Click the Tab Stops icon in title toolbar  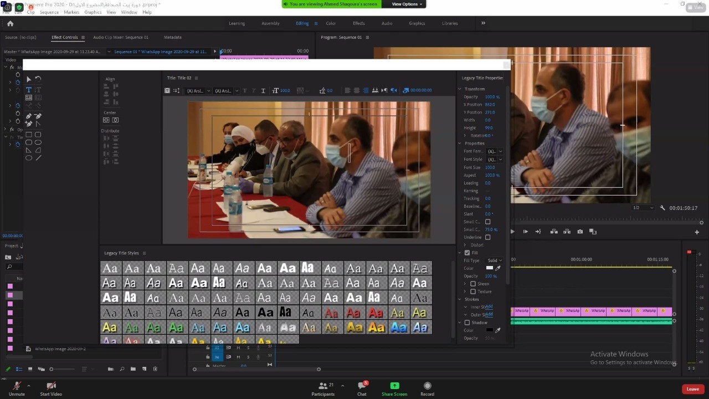point(375,90)
